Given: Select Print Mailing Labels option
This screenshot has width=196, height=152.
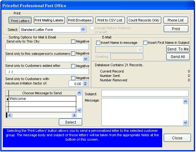Looking at the screenshot, I should coord(49,20).
